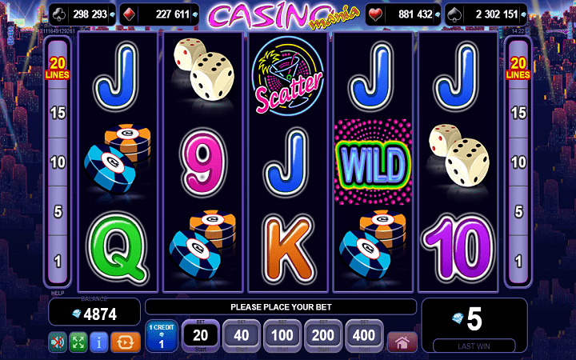Viewport: 576px width, 360px height.
Task: Click the WILD symbol on reel four
Action: click(x=373, y=162)
